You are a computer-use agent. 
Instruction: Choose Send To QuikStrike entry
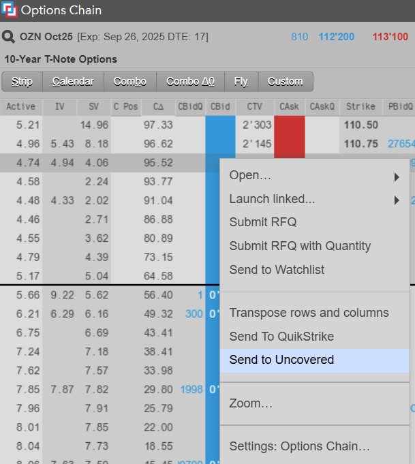point(281,337)
